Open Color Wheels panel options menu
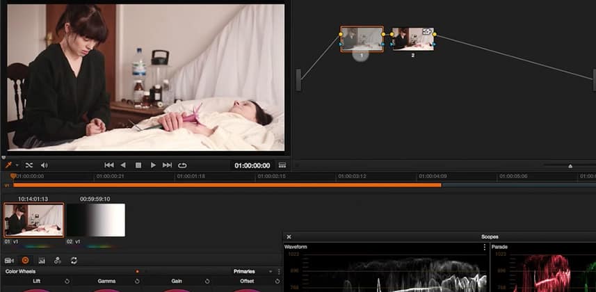Viewport: 596px width, 292px height. [279, 271]
